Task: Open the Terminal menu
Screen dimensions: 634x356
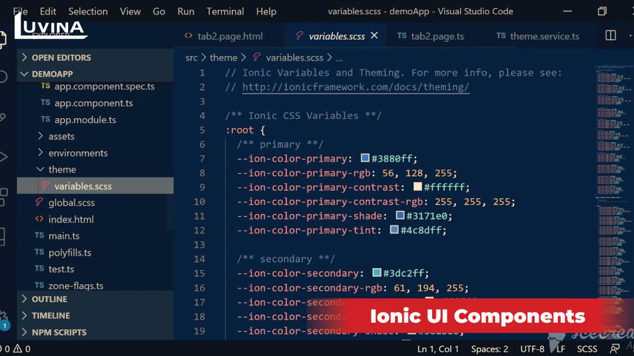Action: pos(225,11)
